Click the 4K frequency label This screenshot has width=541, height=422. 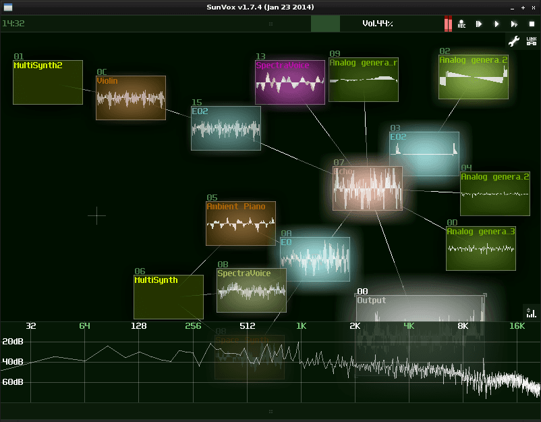click(409, 325)
